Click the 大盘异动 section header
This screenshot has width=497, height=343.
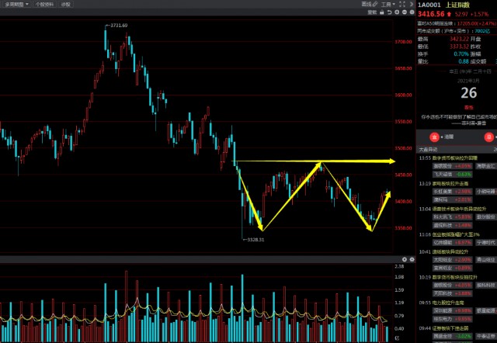coord(428,148)
